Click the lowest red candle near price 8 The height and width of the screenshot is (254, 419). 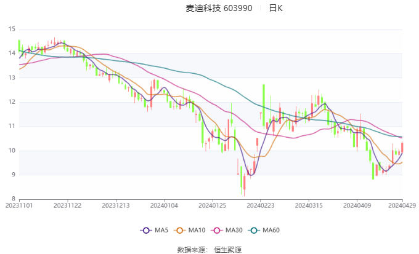[x=244, y=185]
